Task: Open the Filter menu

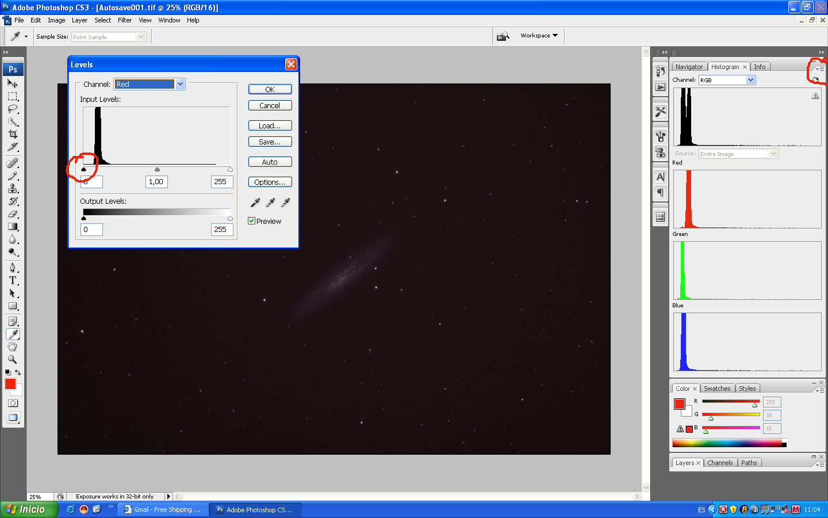Action: coord(125,20)
